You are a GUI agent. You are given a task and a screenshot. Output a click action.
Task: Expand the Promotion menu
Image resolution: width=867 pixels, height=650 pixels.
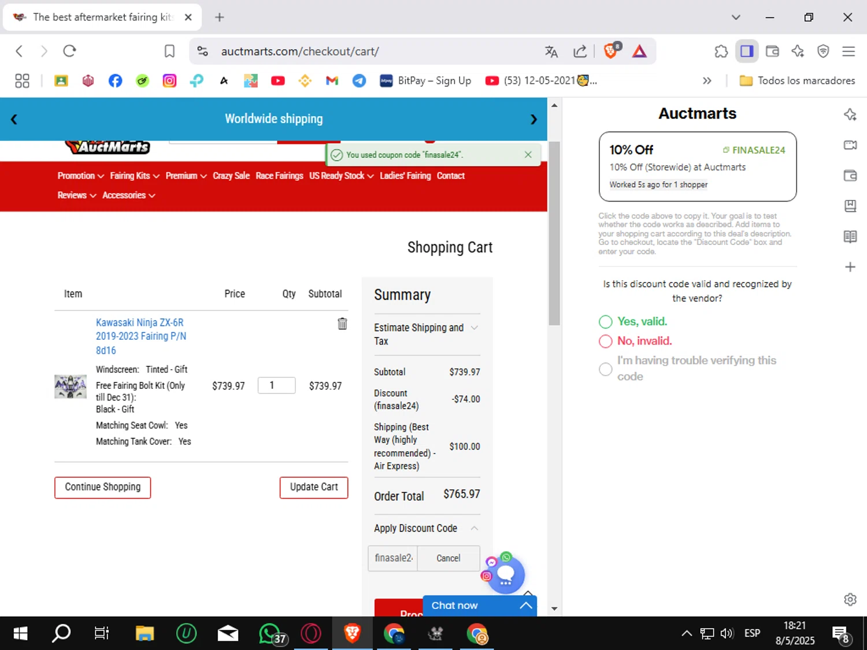coord(80,176)
